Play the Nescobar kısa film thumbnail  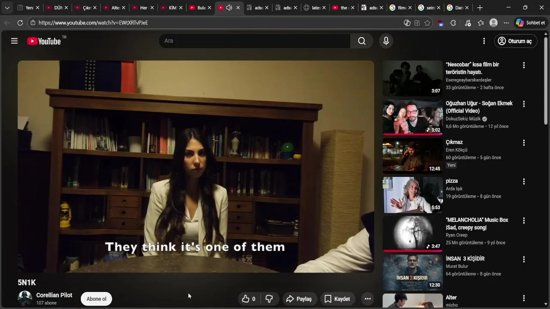(x=412, y=78)
